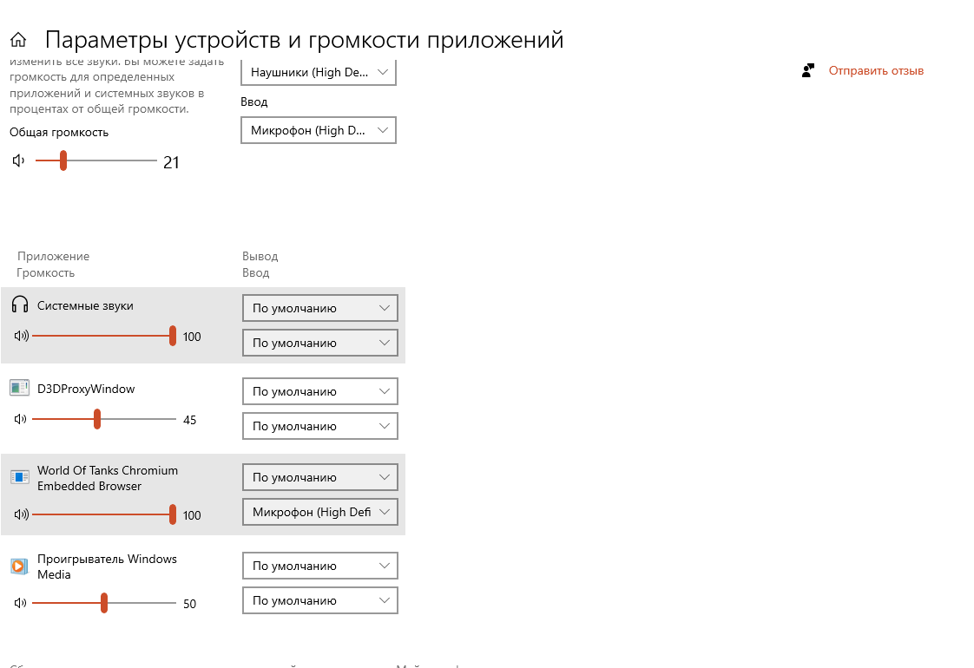Image resolution: width=974 pixels, height=668 pixels.
Task: Mute D3DProxyWindow using its speaker icon
Action: coord(21,419)
